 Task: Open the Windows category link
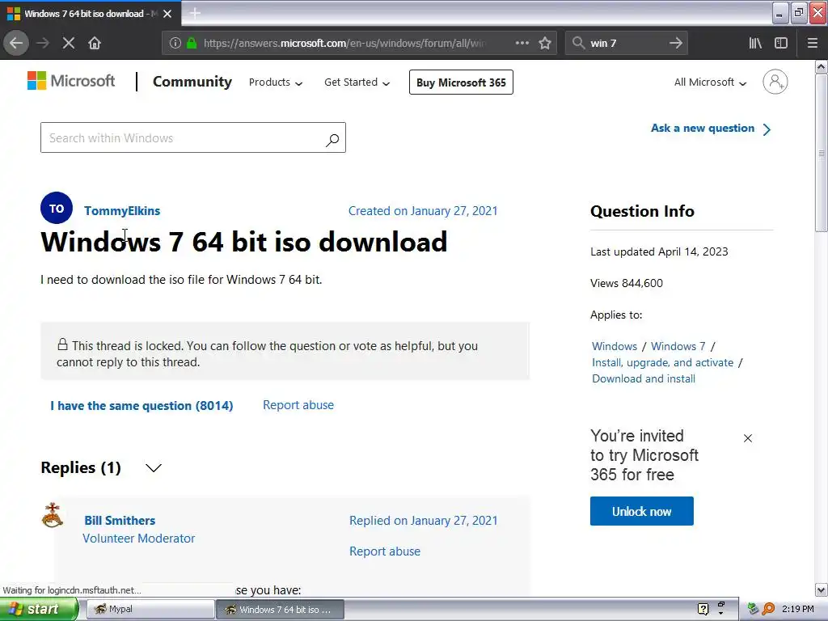pos(615,346)
